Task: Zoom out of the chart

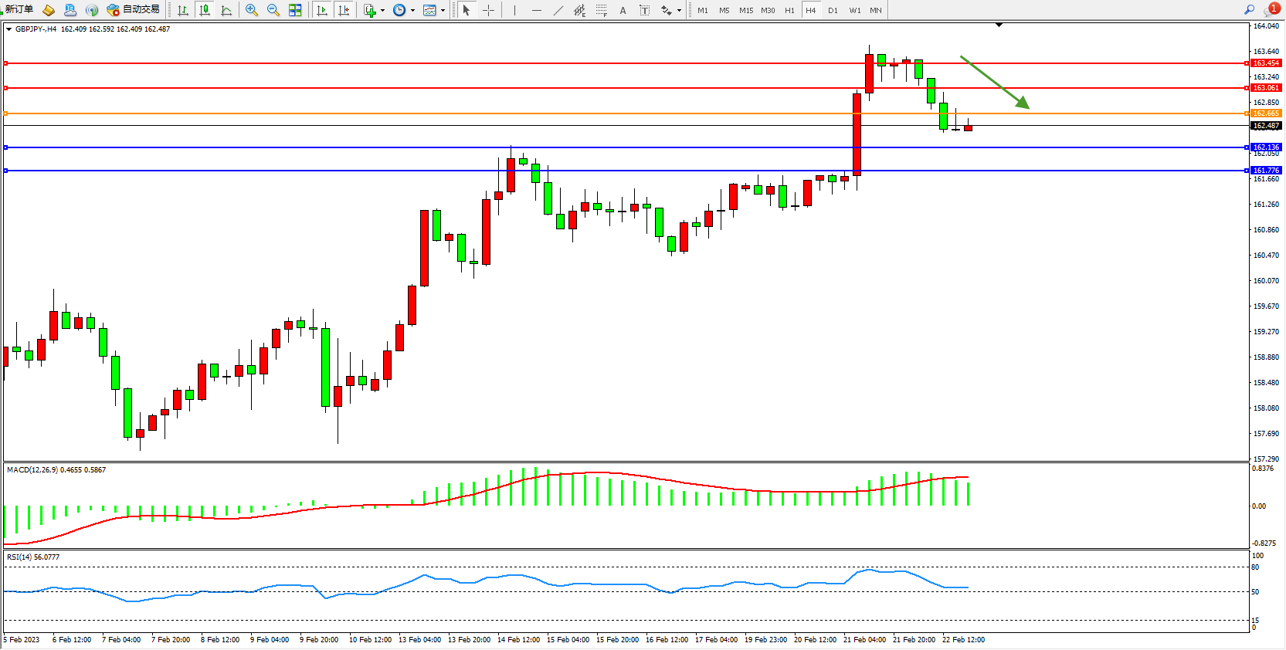Action: 273,10
